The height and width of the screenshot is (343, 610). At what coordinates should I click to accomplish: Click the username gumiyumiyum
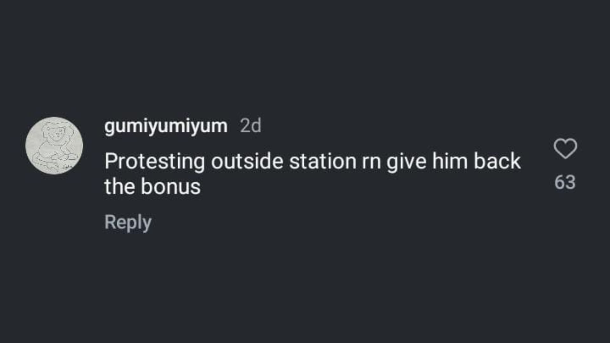pyautogui.click(x=166, y=126)
